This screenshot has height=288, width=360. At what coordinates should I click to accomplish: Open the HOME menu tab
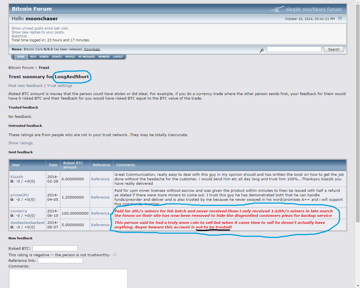[21, 57]
